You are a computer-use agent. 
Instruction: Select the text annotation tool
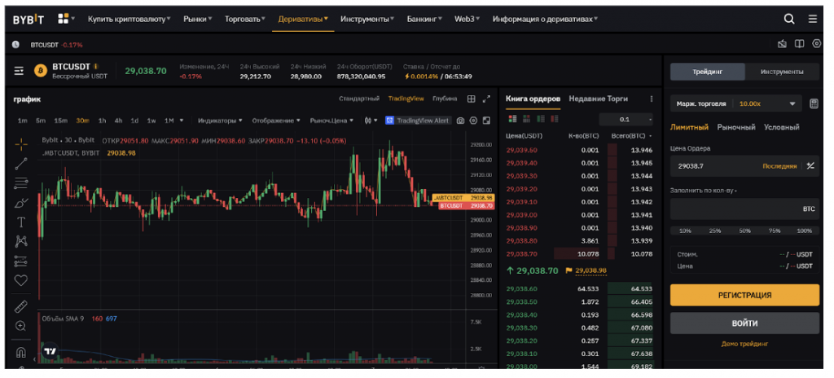pos(21,222)
